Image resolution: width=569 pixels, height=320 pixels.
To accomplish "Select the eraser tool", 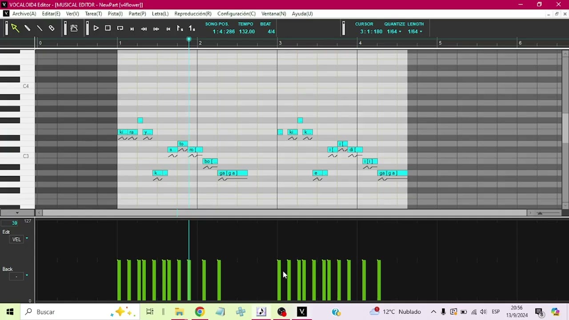I will coord(52,28).
